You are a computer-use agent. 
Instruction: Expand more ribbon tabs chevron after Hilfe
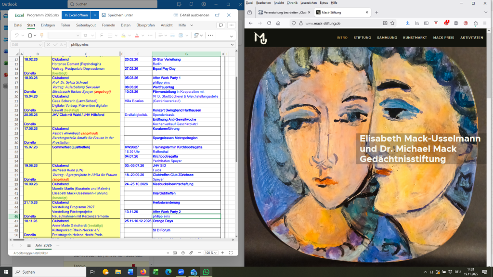(192, 25)
